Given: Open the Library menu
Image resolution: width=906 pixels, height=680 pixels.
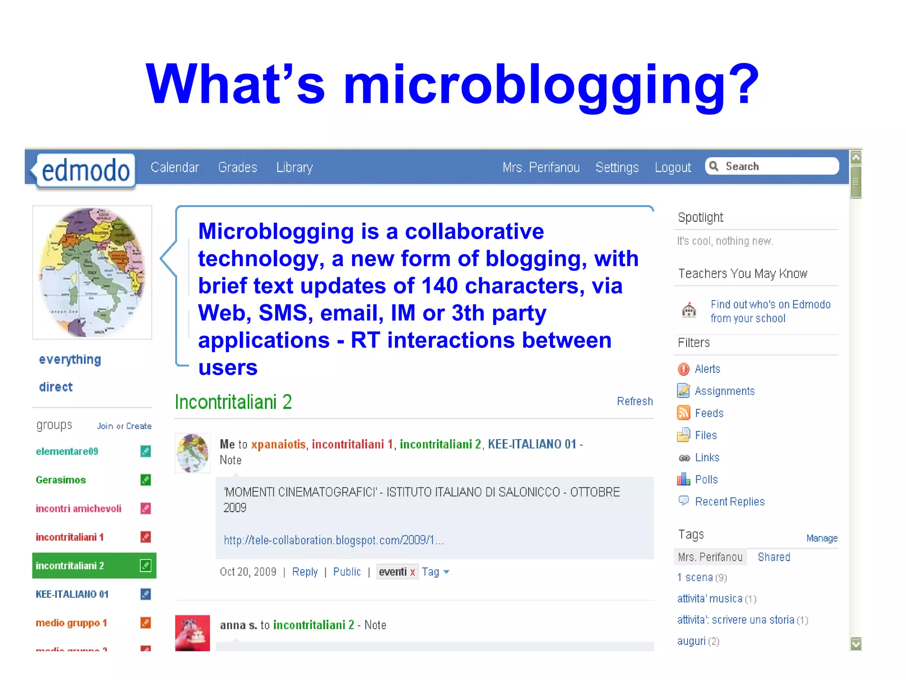Looking at the screenshot, I should (295, 167).
